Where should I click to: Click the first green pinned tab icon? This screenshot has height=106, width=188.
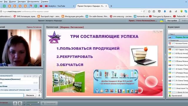(4, 6)
